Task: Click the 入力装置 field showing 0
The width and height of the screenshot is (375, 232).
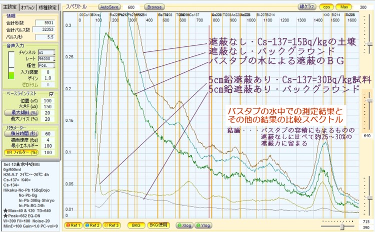Action: pyautogui.click(x=48, y=72)
